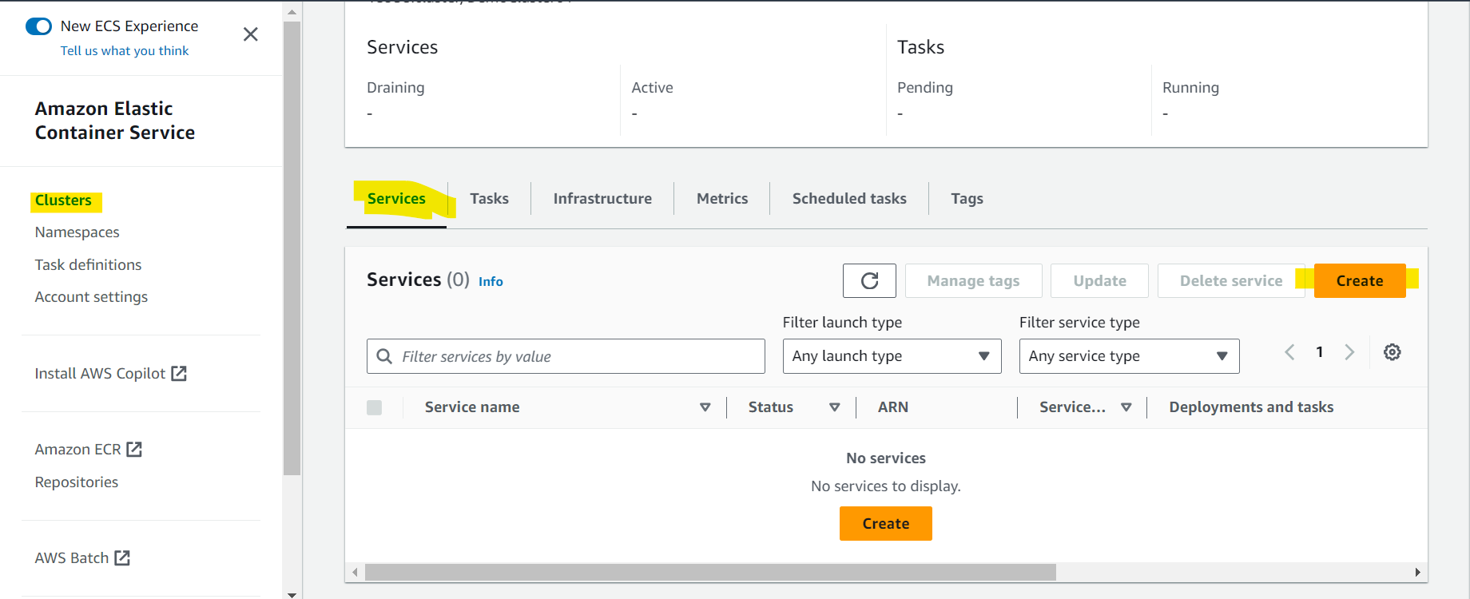
Task: Open Account settings in sidebar
Action: 91,297
